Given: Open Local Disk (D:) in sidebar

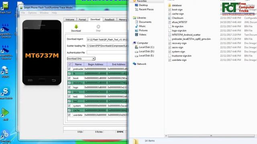Looking at the screenshot, I should 146,52.
